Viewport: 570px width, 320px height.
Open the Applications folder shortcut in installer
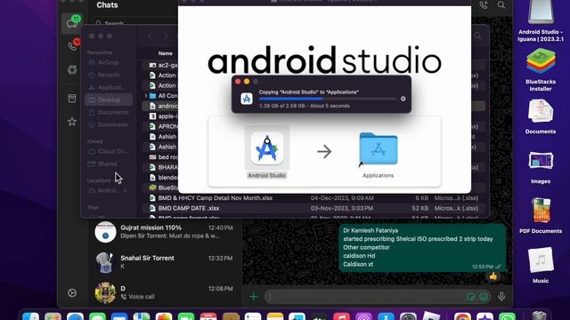pos(378,148)
